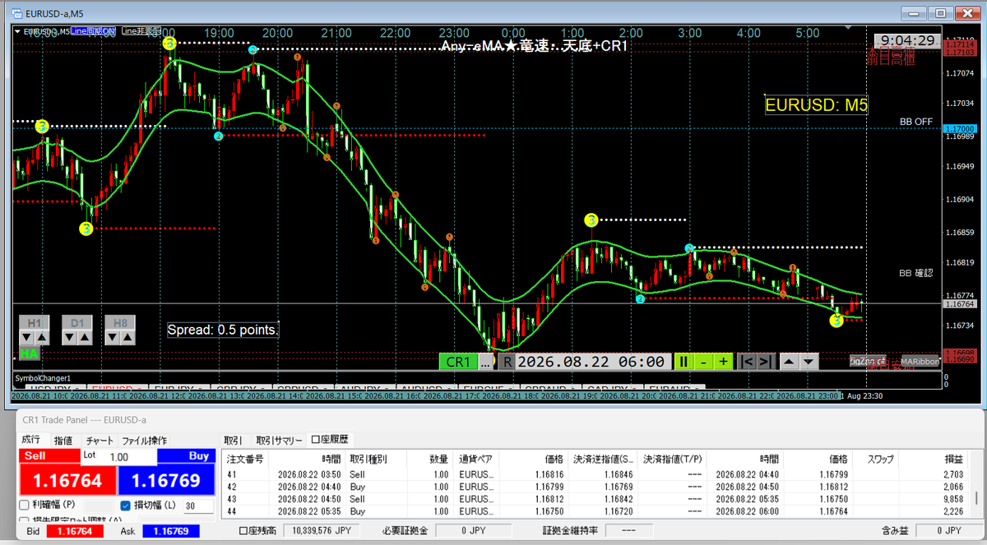Click the replay date field 2026.08.22 06:00

pyautogui.click(x=592, y=361)
